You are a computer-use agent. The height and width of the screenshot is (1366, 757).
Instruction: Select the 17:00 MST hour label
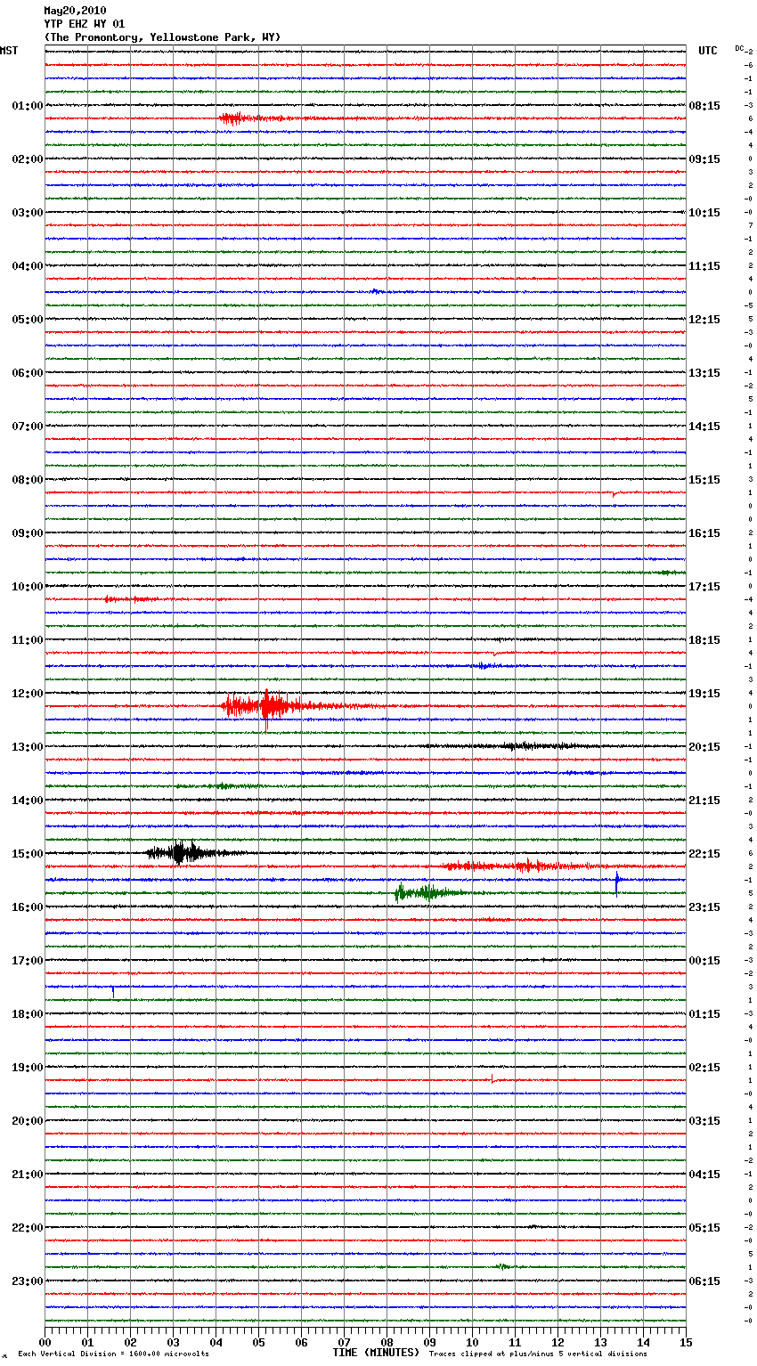28,961
